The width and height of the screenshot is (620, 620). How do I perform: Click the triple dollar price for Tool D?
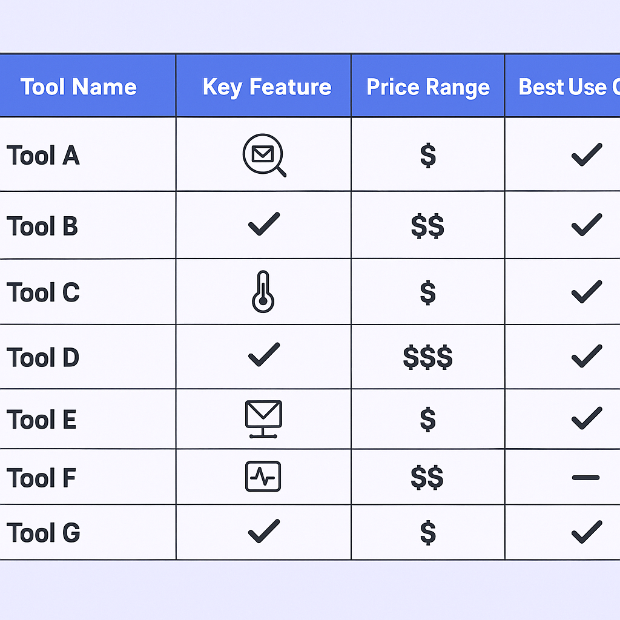(x=427, y=358)
